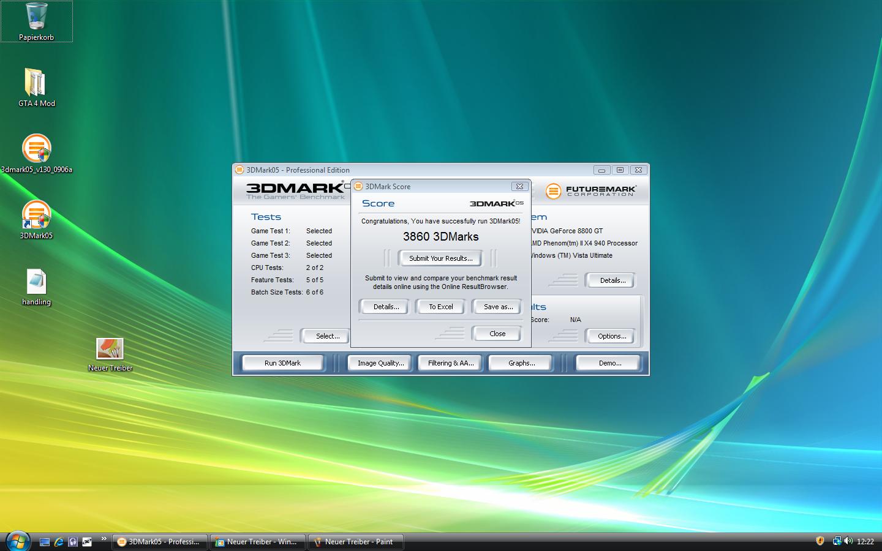Screen dimensions: 882x551
Task: Switch to Neuer Treiber Paint taskbar button
Action: [356, 542]
